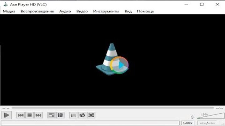This screenshot has width=225, height=126.
Task: Skip to next media track
Action: 38,115
